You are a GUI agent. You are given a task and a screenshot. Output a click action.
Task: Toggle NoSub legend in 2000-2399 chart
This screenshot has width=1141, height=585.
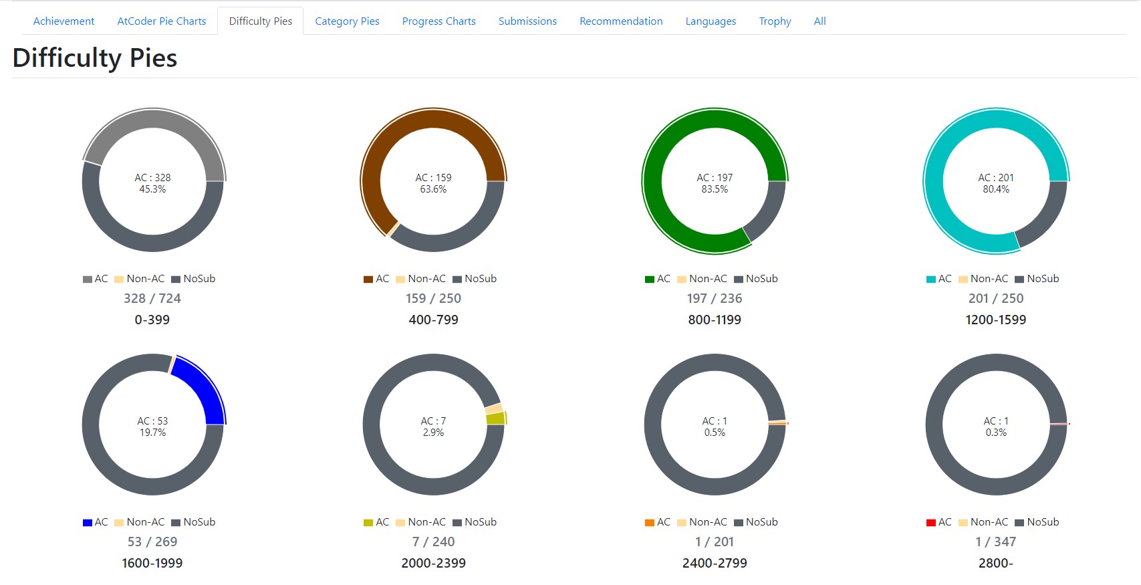(475, 522)
